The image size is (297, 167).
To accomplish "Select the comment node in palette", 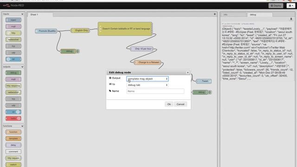I will [13, 152].
